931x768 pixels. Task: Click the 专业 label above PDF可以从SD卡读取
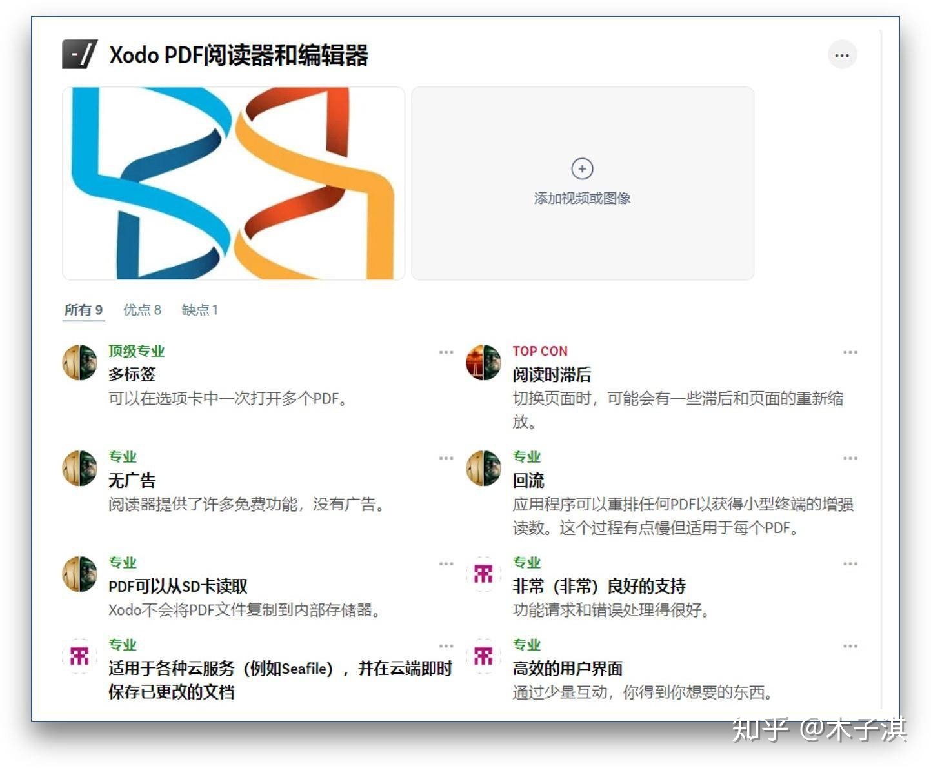pos(123,563)
